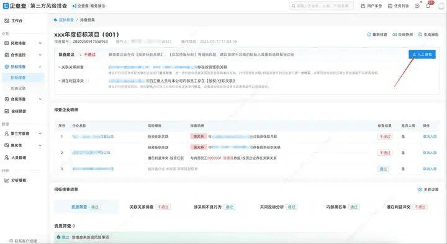The width and height of the screenshot is (447, 244).
Task: Switch to the 内部黑名单 tab
Action: click(343, 207)
